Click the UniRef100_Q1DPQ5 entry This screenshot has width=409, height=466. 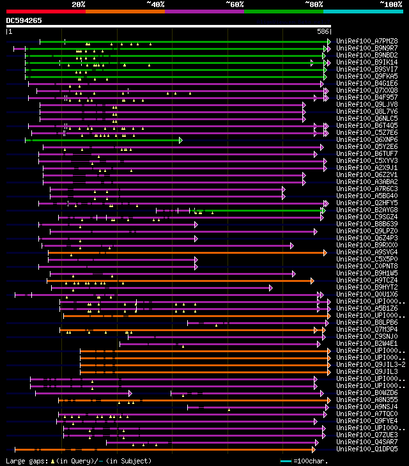(367, 449)
